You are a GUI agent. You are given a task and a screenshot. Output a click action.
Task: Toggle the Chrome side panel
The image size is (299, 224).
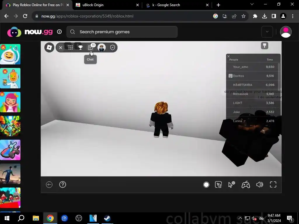point(274,16)
